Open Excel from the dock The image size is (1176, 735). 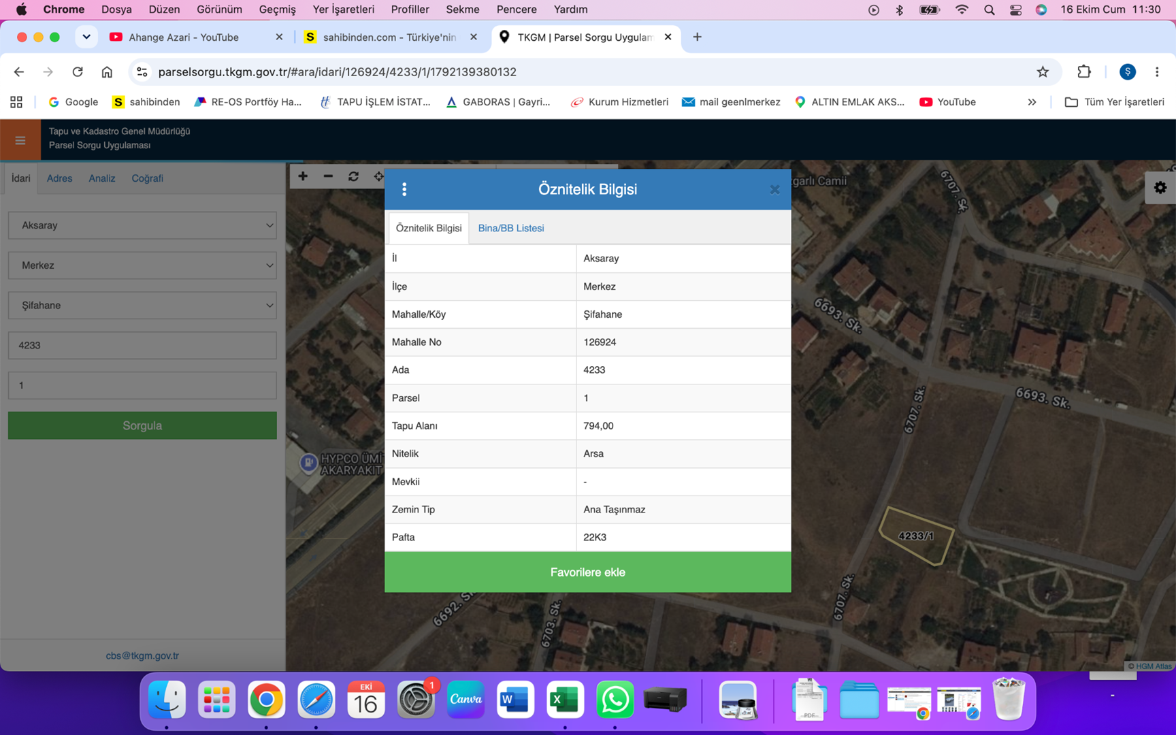(565, 700)
